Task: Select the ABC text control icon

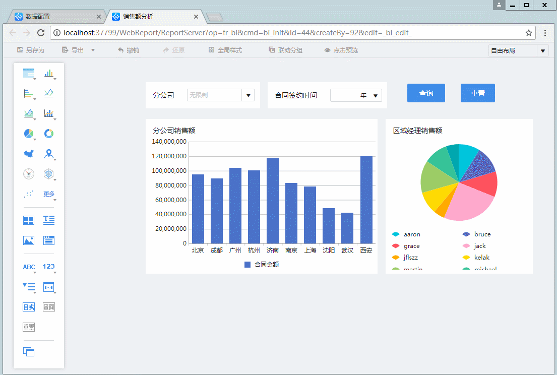Action: point(29,267)
